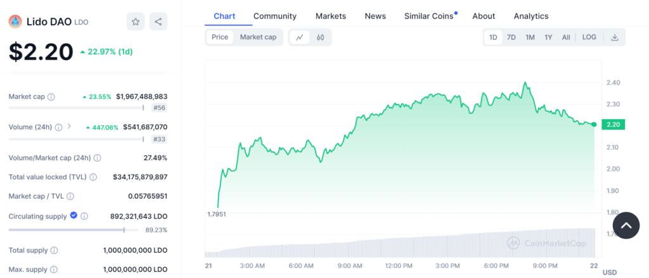
Task: Click the 0.05765951 value
Action: 148,196
